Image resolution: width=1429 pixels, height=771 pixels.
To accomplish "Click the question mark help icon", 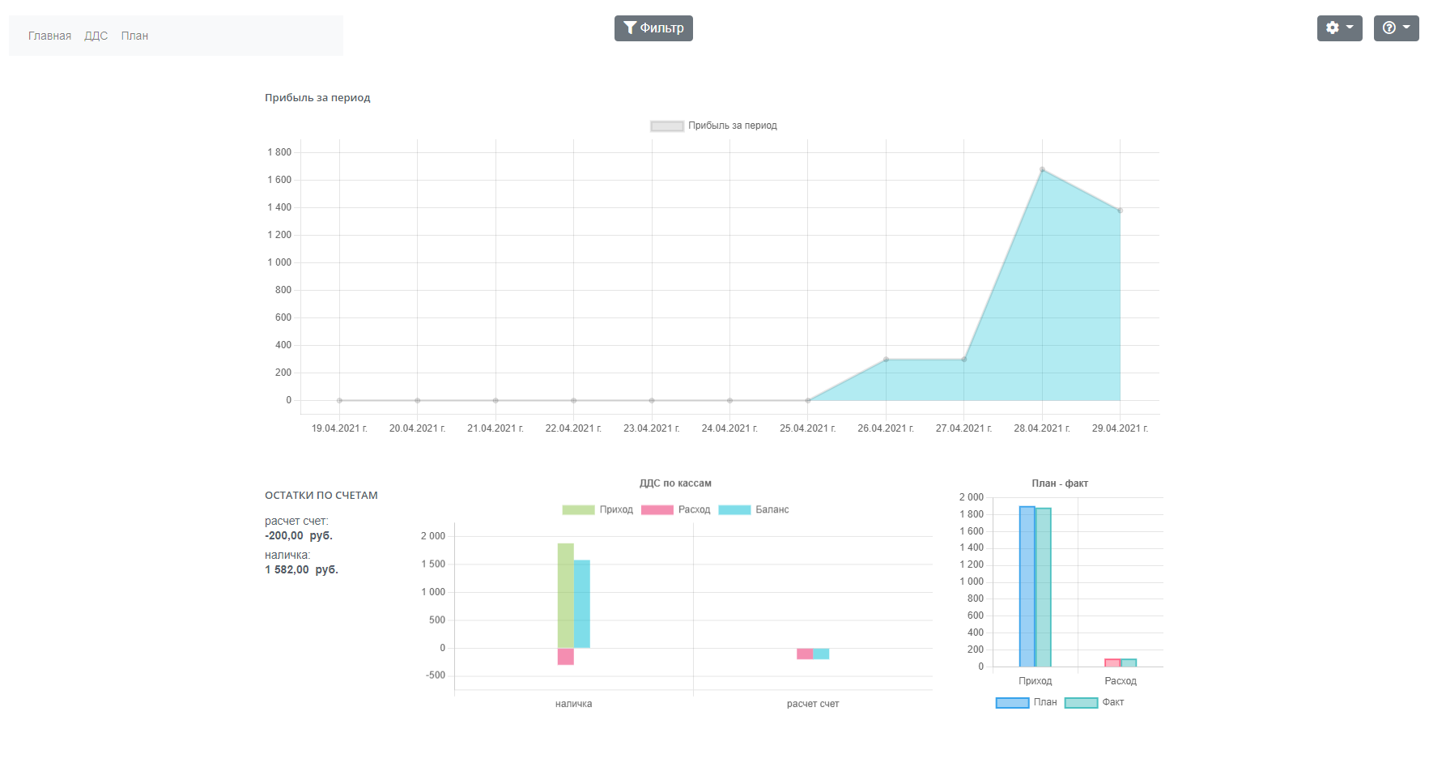I will 1389,28.
